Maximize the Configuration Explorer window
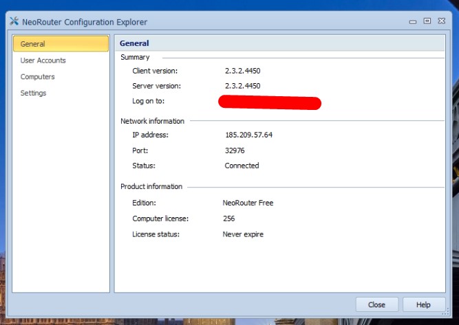The image size is (459, 325). 427,21
